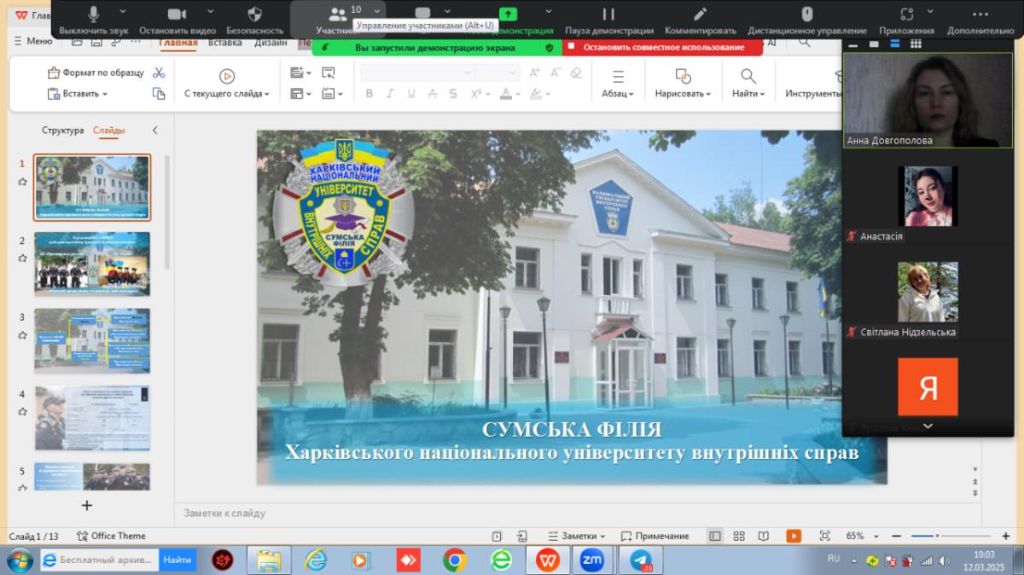The width and height of the screenshot is (1024, 575).
Task: Click the Remote Control mouse icon
Action: pos(806,15)
